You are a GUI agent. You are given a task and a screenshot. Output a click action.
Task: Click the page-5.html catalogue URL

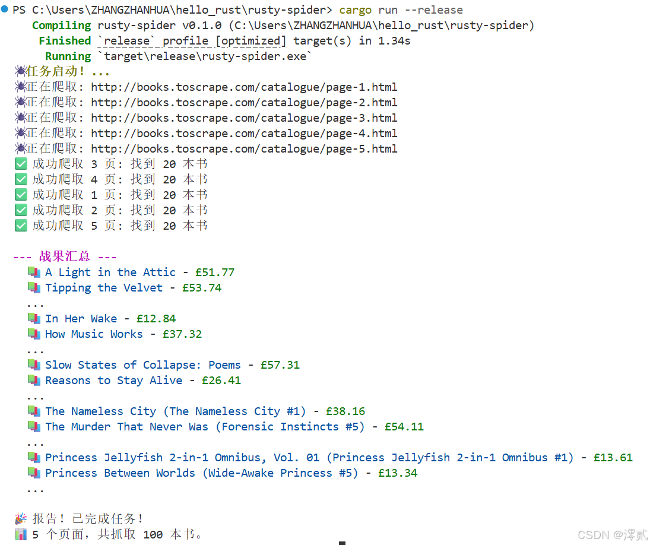244,148
